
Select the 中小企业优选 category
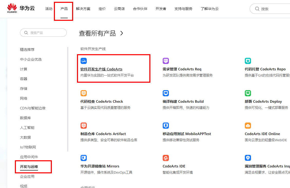31,59
